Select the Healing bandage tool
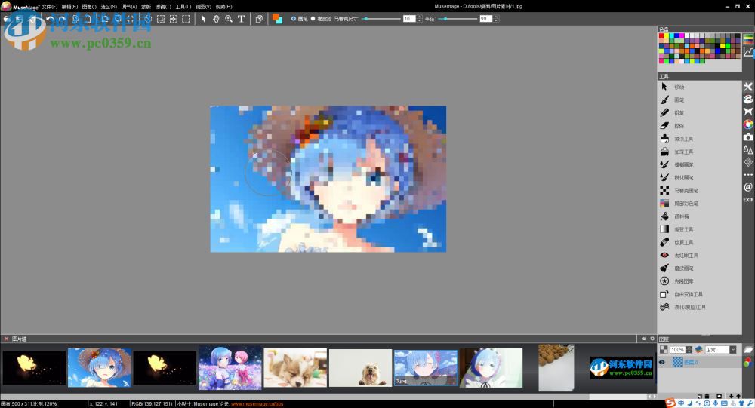Screen dimensions: 755x408 tap(664, 242)
